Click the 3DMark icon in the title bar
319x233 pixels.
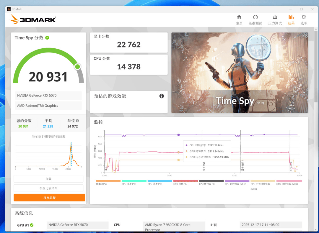pos(9,9)
